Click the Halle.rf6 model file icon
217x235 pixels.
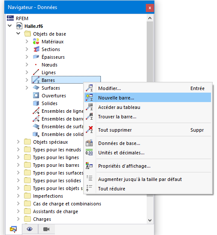click(x=19, y=26)
